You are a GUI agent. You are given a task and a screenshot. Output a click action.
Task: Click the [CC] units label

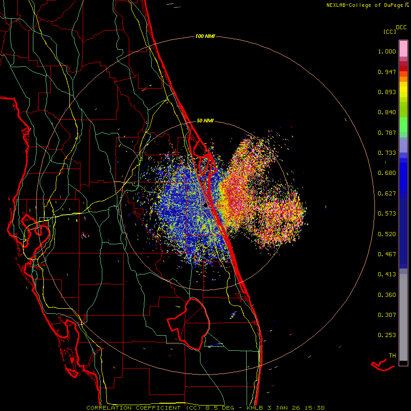(390, 32)
